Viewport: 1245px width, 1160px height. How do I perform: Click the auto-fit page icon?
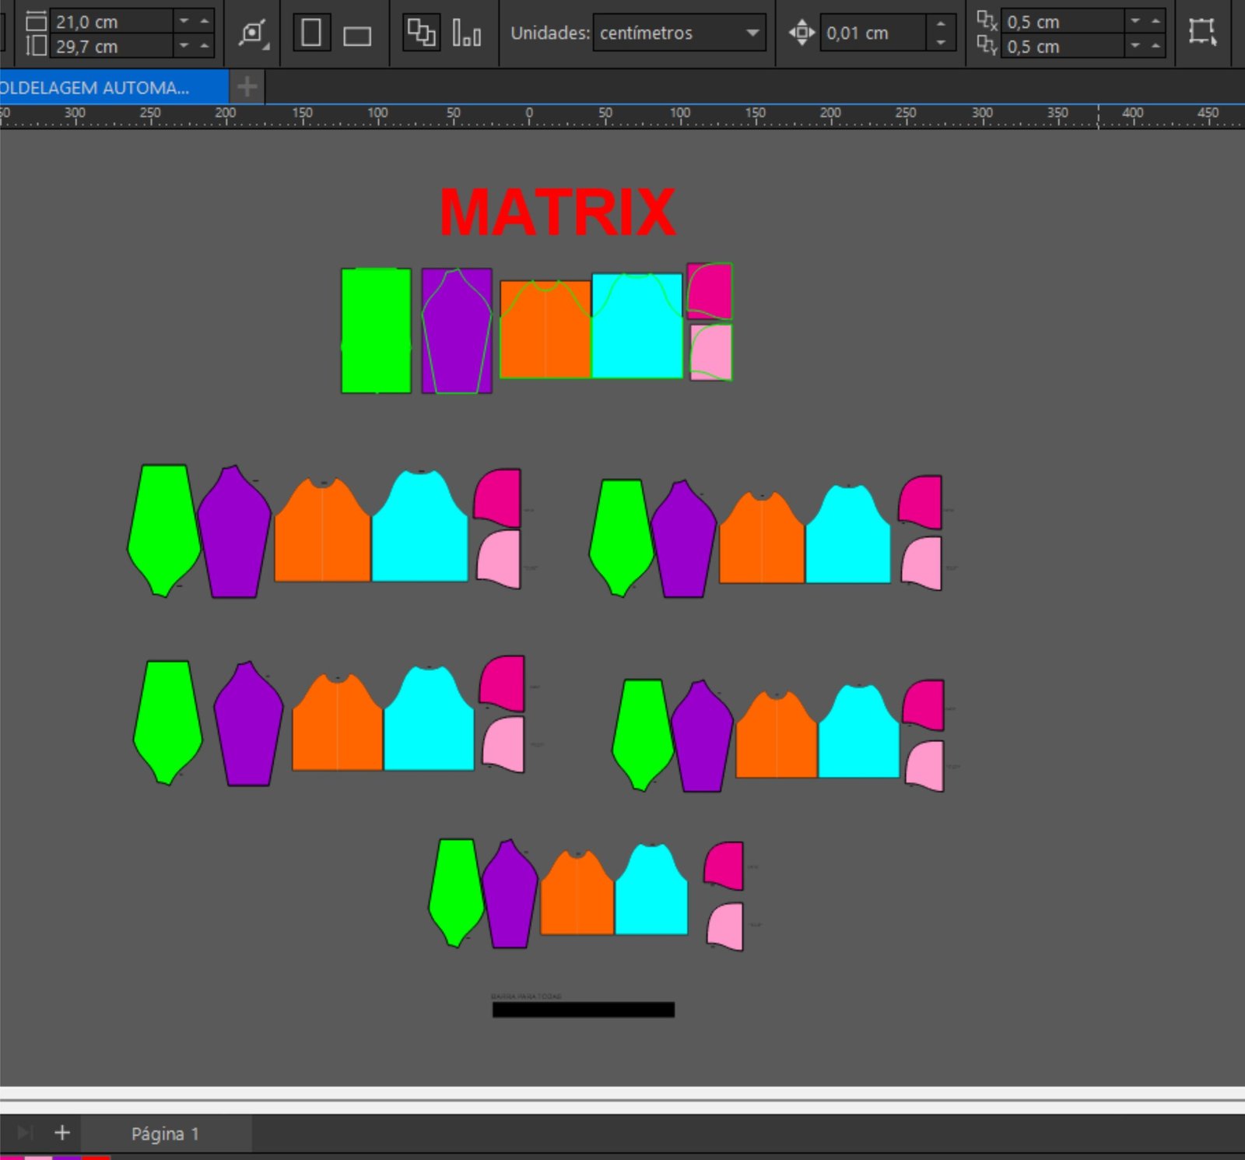tap(253, 33)
